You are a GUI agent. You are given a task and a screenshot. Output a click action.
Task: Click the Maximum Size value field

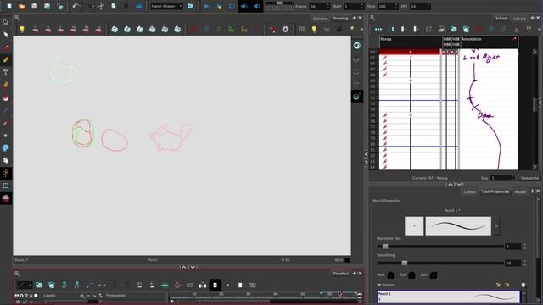coord(512,247)
